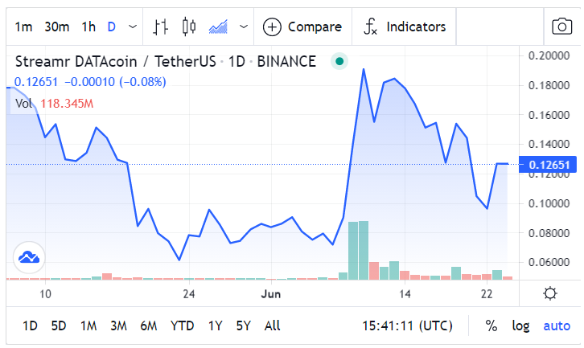Click the Vol 118.345M indicator legend
Viewport: 584px width, 348px height.
coord(55,104)
